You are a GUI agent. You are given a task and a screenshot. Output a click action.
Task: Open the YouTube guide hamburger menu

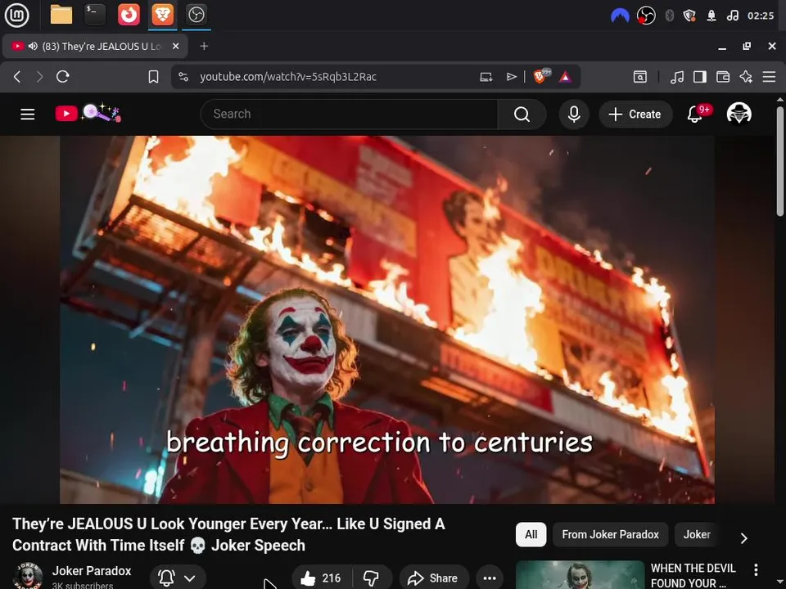click(28, 115)
